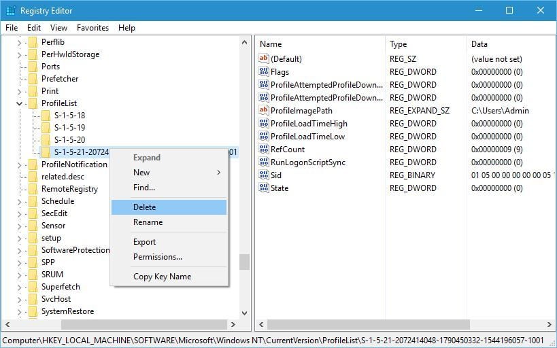Open the Favorites menu
Image resolution: width=557 pixels, height=348 pixels.
[x=92, y=28]
